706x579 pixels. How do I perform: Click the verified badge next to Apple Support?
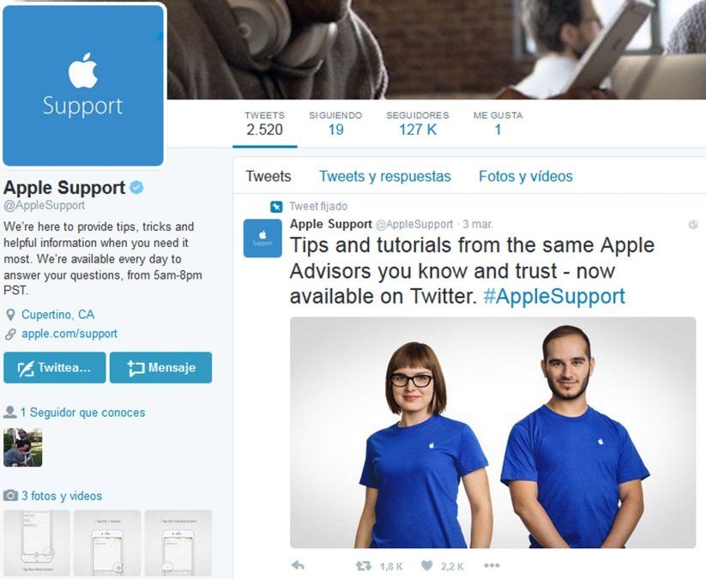pyautogui.click(x=137, y=187)
